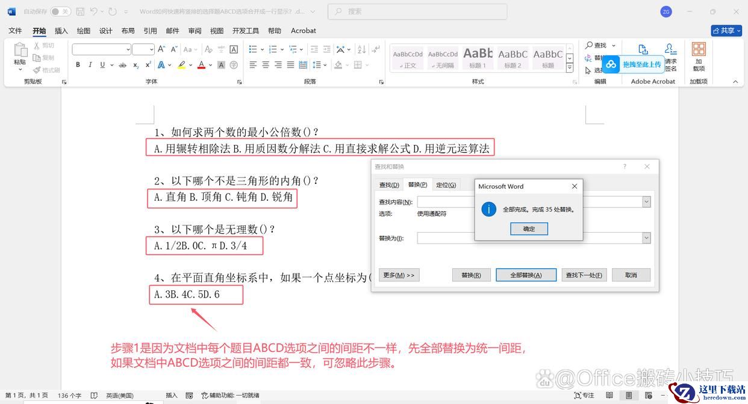Expand the 替换为 combo box arrow

[x=646, y=238]
